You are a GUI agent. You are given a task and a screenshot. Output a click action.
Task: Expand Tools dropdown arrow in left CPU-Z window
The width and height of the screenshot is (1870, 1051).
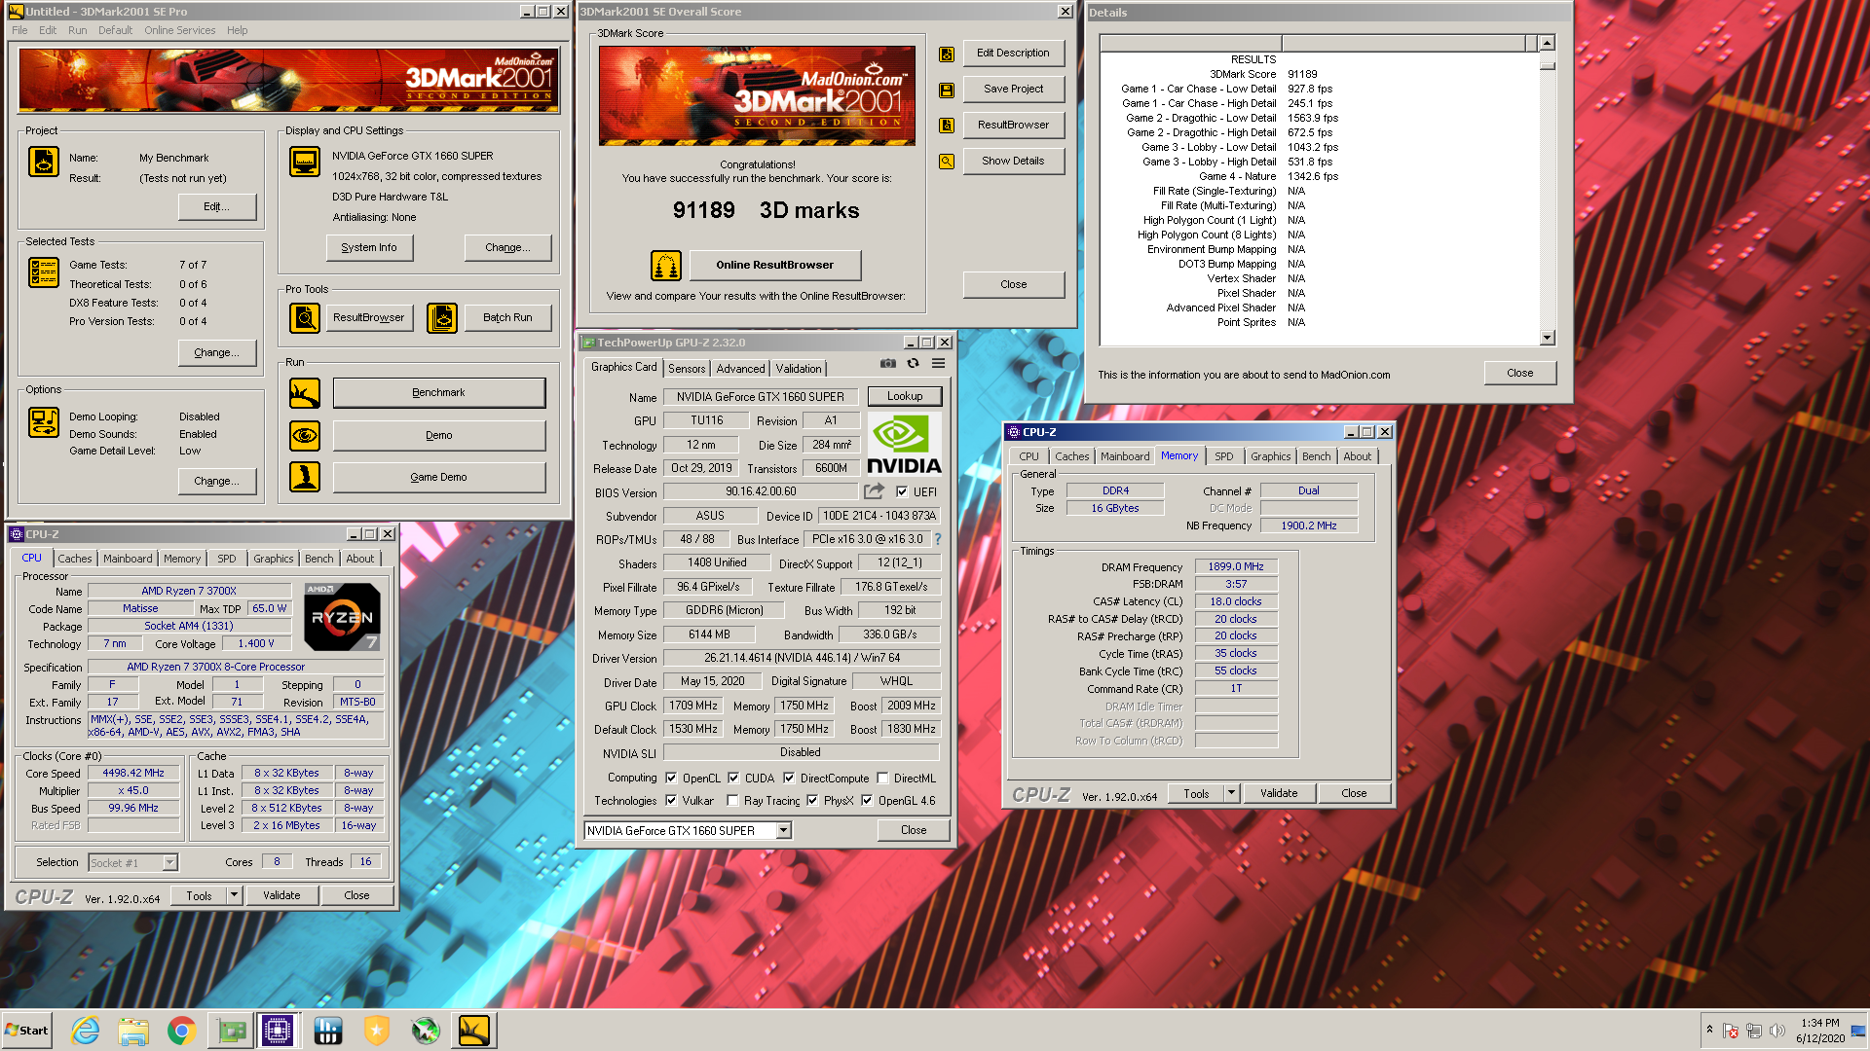point(234,895)
